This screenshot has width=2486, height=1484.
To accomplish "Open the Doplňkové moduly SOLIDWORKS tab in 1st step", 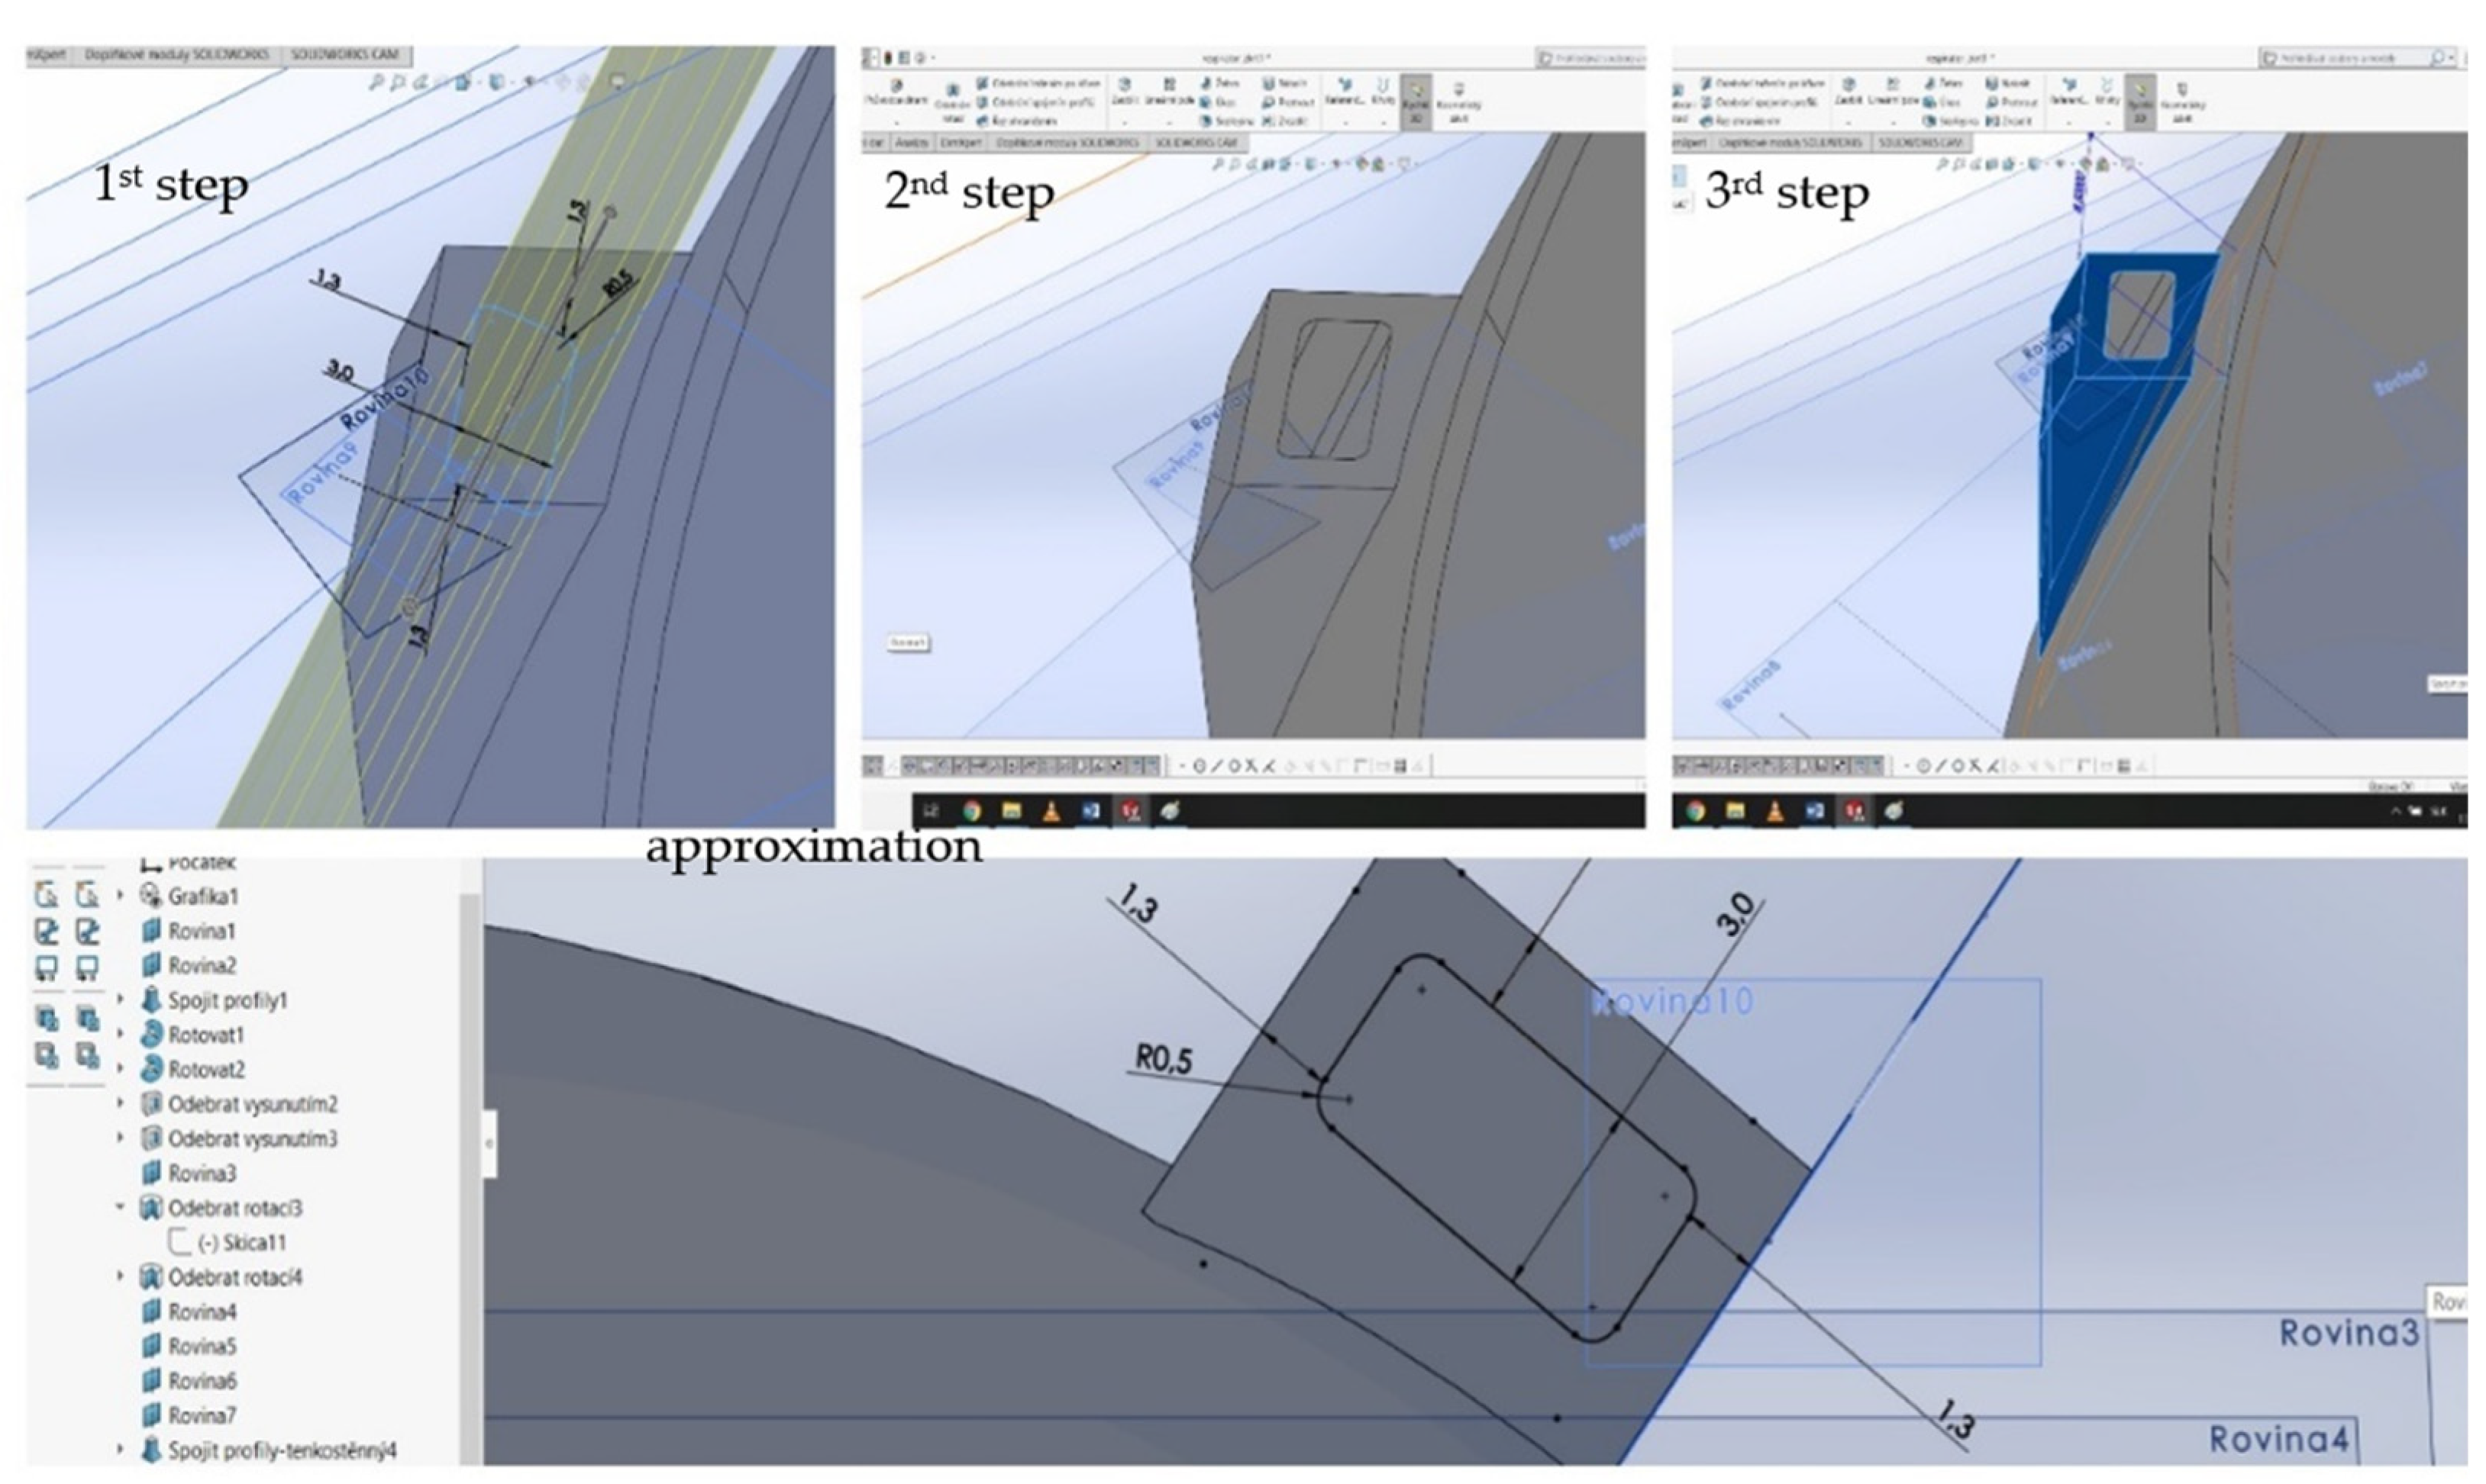I will [176, 55].
